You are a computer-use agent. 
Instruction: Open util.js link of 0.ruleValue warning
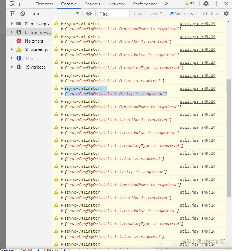tap(198, 49)
